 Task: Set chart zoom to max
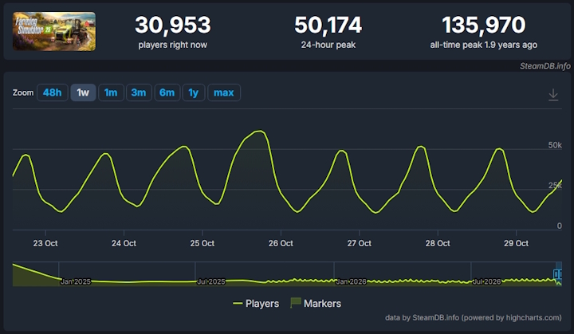pos(224,92)
